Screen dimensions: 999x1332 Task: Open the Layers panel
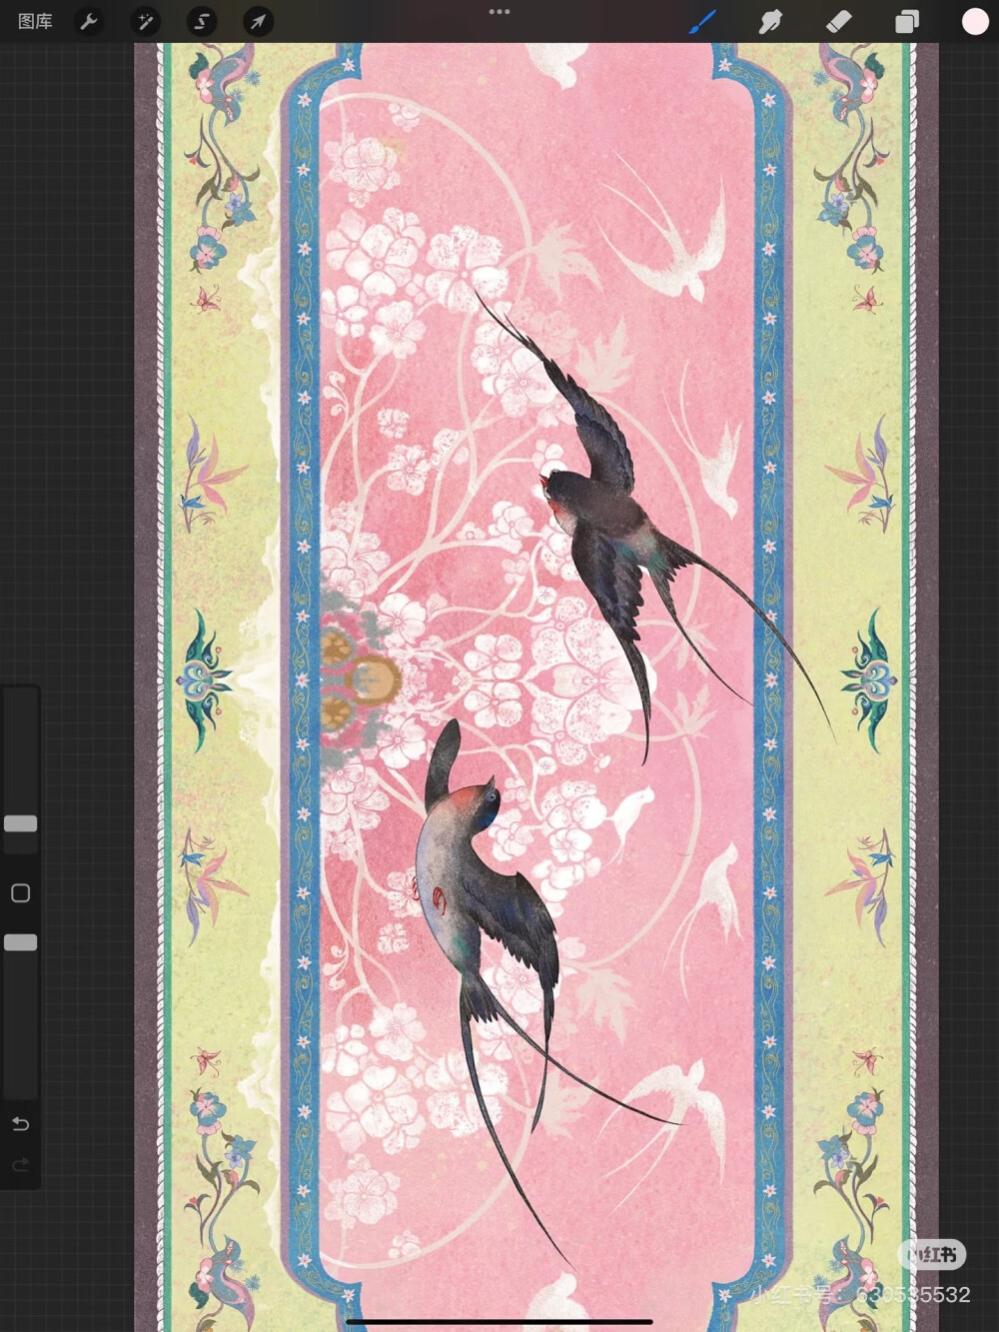[906, 21]
